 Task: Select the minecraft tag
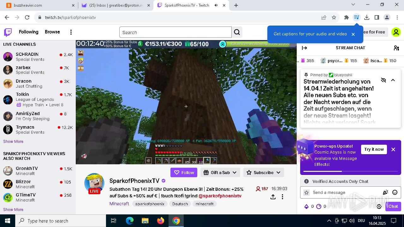pyautogui.click(x=205, y=204)
